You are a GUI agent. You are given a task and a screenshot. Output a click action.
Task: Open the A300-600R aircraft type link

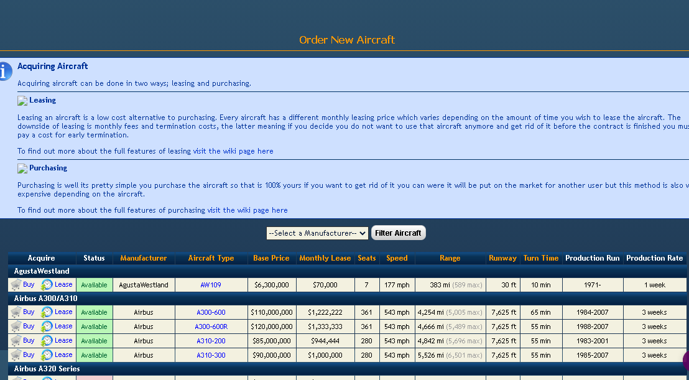(211, 327)
